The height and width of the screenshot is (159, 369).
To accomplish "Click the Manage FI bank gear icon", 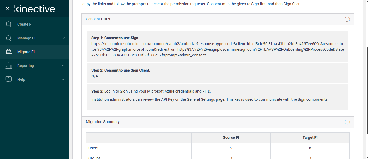I will (9, 38).
